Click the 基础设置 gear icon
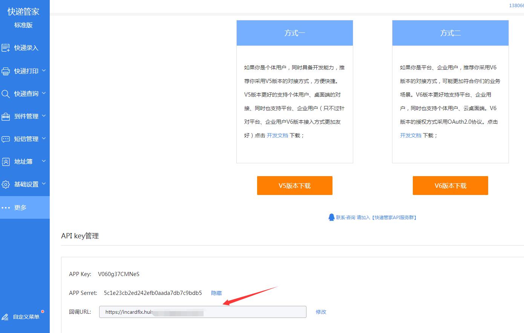Image resolution: width=524 pixels, height=333 pixels. click(x=6, y=184)
